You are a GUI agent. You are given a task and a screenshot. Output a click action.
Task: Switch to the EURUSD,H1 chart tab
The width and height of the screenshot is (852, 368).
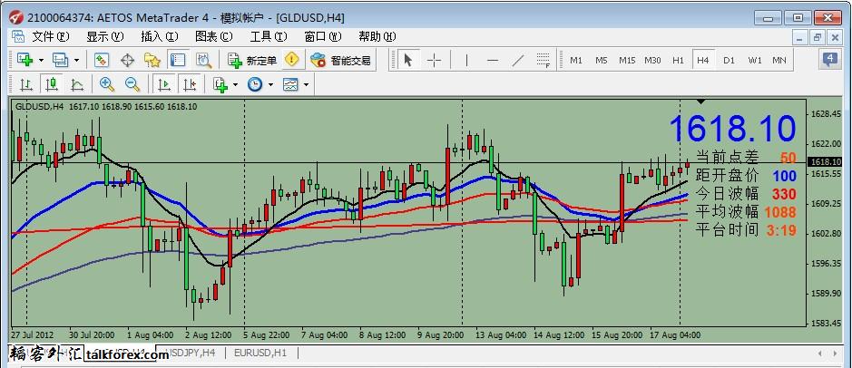coord(260,352)
